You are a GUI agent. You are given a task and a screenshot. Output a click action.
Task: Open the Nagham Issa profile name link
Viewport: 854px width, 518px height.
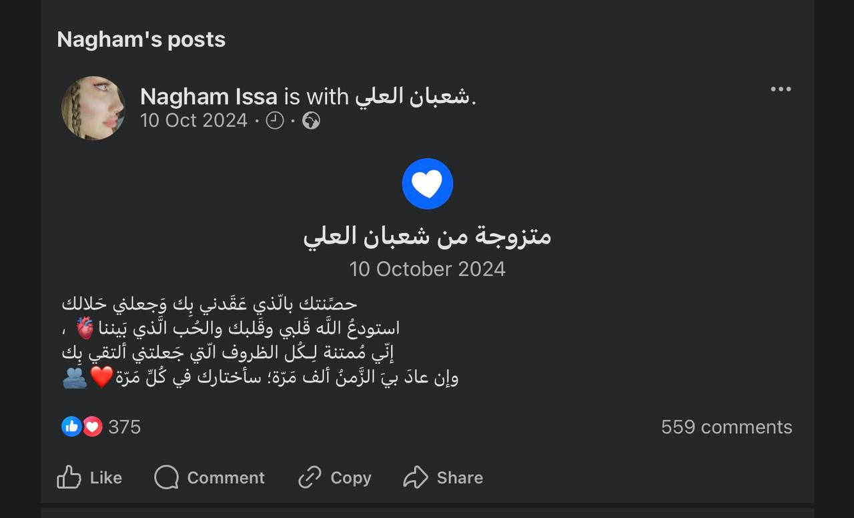pos(209,97)
